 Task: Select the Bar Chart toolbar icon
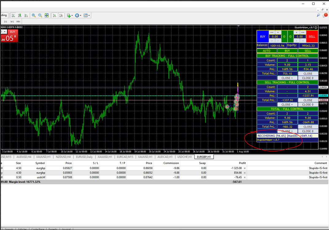pos(13,15)
